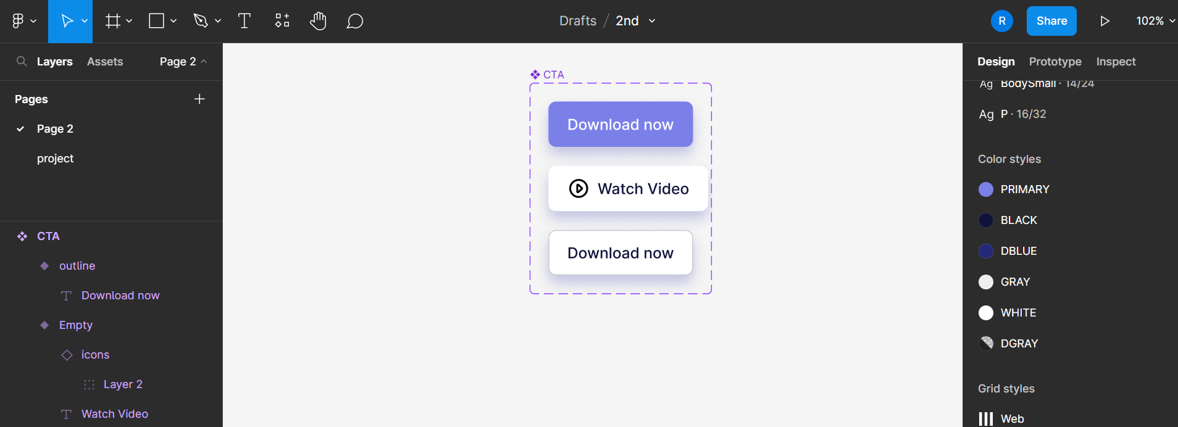
Task: Select the Move tool
Action: click(x=67, y=21)
